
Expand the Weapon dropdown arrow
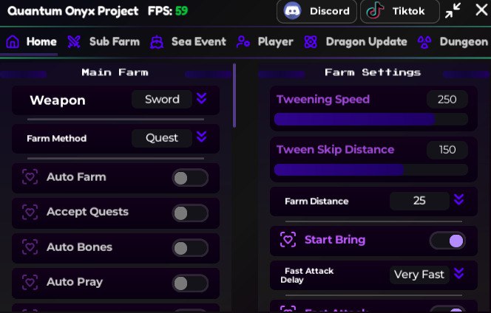tap(201, 98)
